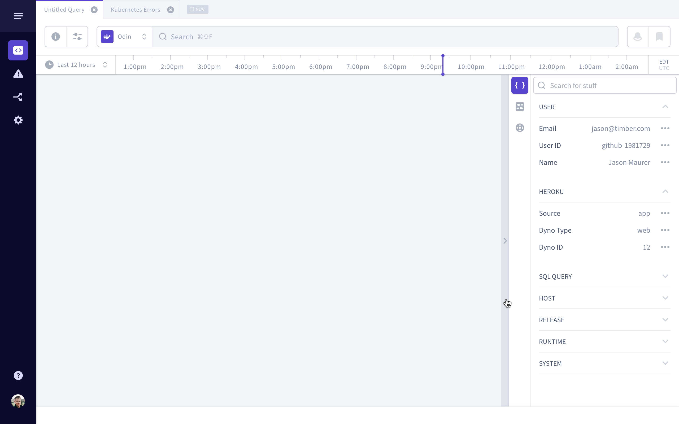Select the Dyno ID value 12
The height and width of the screenshot is (424, 679).
(x=646, y=247)
